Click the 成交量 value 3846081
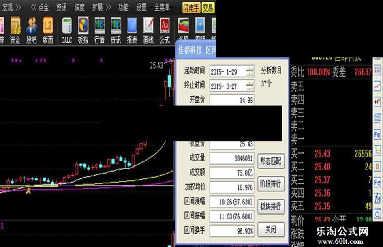 231,158
